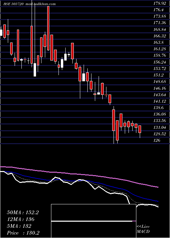Click the 'BSE 505720' ticker label
Viewport: 170px width, 238px height.
click(x=14, y=4)
